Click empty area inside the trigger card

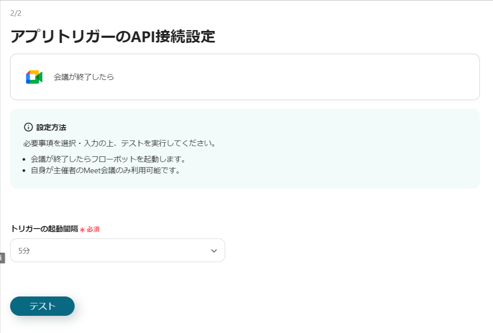click(301, 77)
